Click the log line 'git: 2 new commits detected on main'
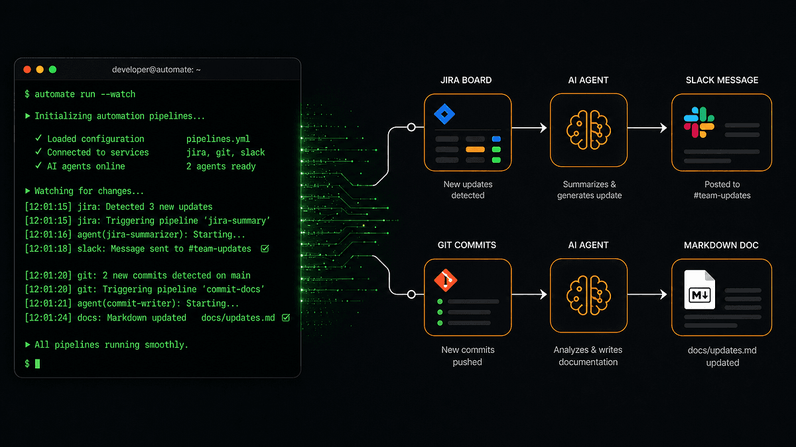 (137, 275)
